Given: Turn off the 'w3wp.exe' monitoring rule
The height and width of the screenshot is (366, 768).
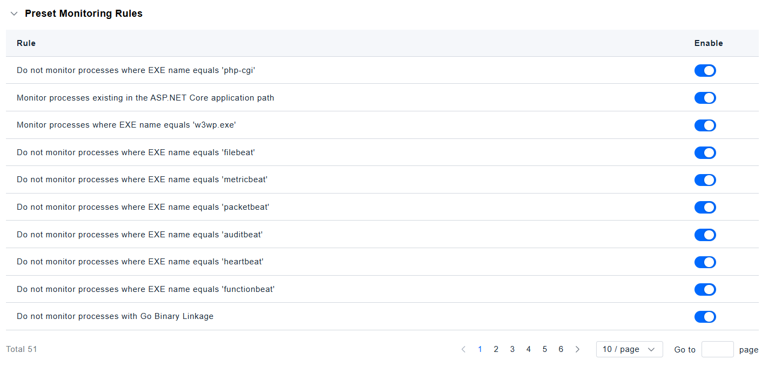Looking at the screenshot, I should pyautogui.click(x=705, y=125).
